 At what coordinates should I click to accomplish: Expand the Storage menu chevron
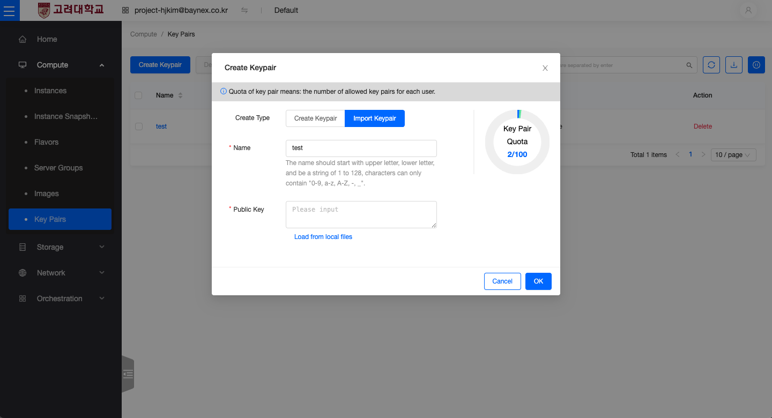point(102,247)
